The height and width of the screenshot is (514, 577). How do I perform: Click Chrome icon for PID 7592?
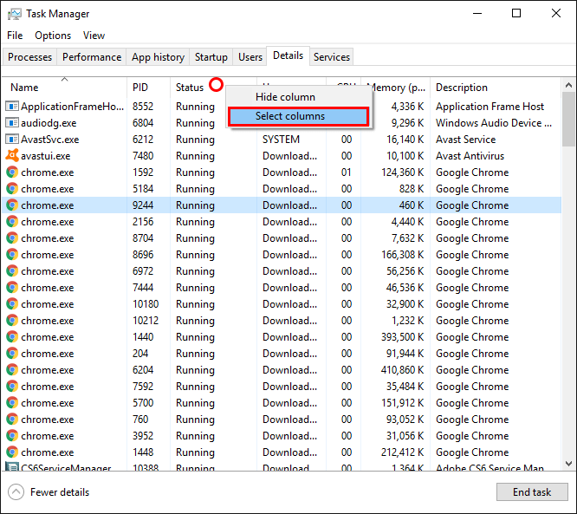12,387
